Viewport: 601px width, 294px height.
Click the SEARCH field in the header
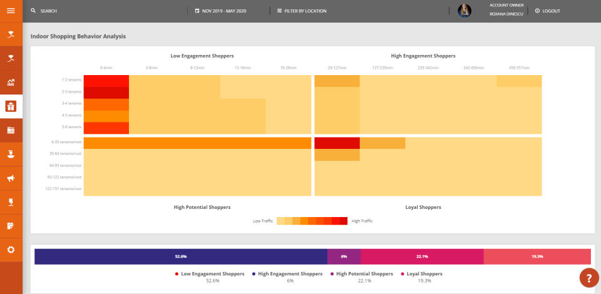click(49, 11)
